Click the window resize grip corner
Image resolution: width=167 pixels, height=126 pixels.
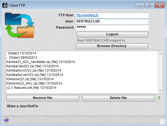click(x=162, y=122)
